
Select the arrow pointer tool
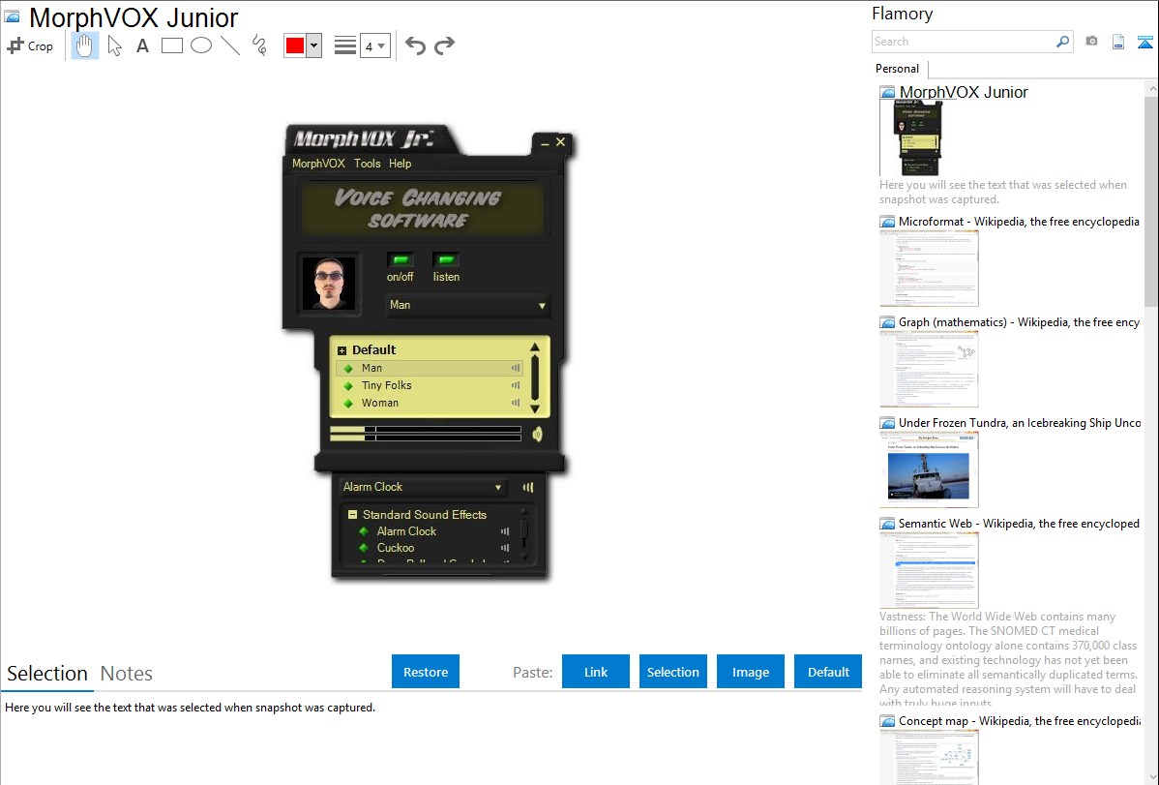pyautogui.click(x=114, y=45)
